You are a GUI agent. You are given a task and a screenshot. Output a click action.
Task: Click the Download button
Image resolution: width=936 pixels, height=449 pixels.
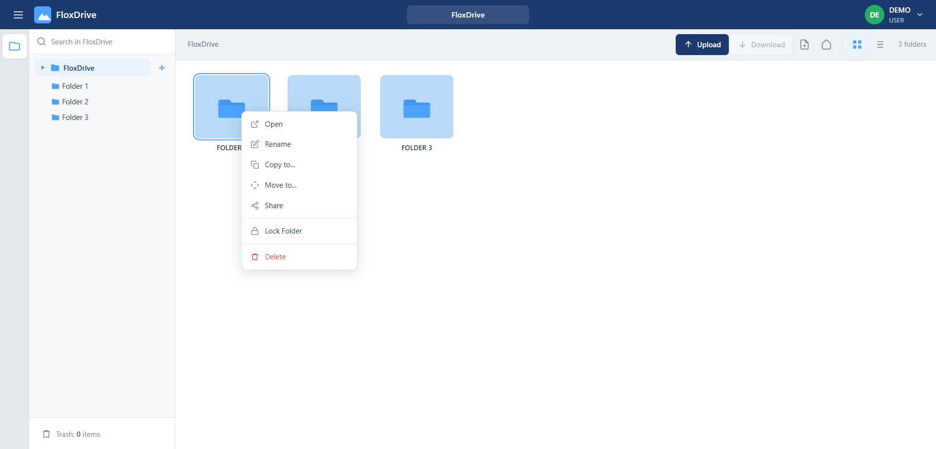pyautogui.click(x=761, y=44)
